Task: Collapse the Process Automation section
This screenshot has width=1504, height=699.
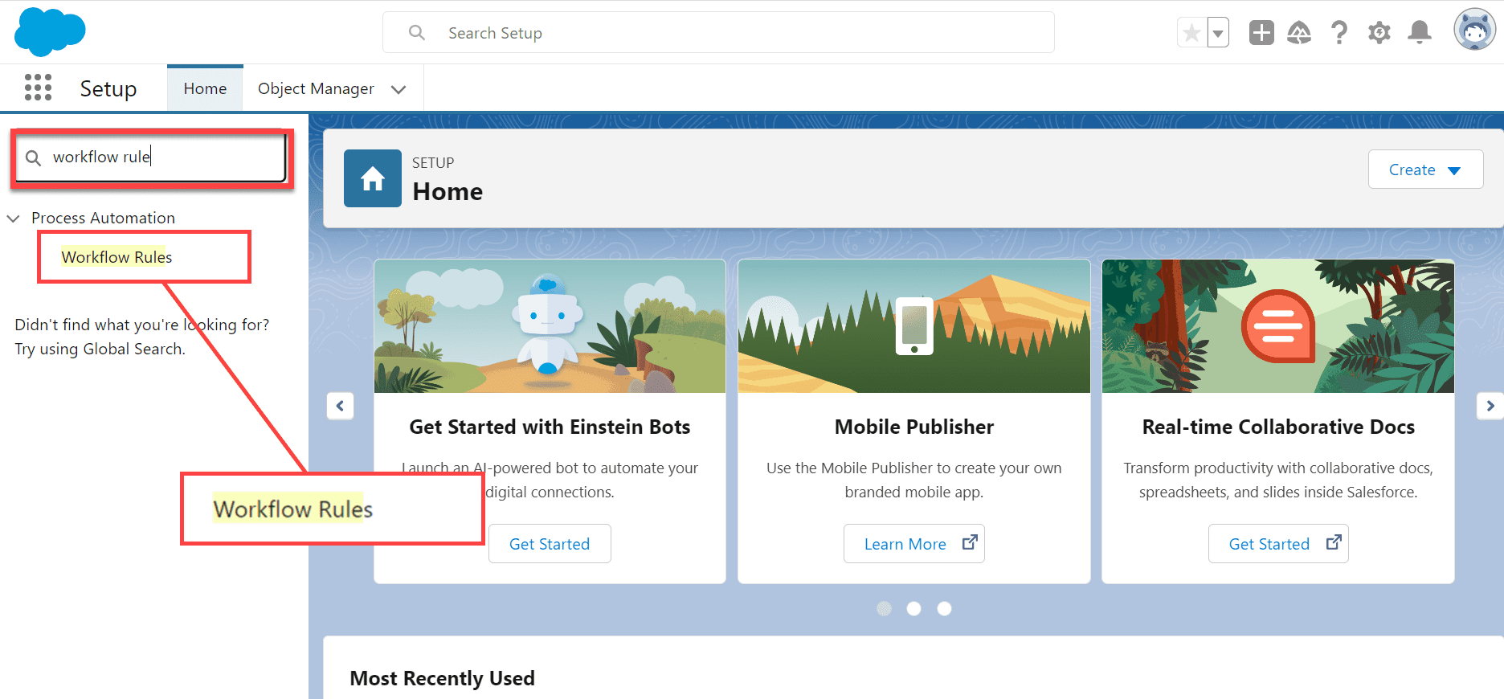Action: click(13, 219)
